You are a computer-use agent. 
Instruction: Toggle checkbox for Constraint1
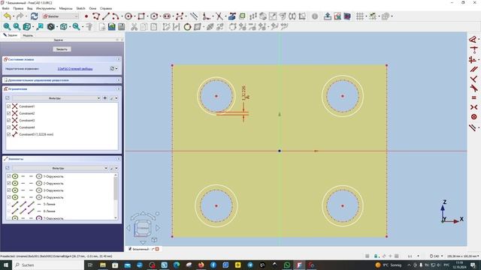coord(8,106)
